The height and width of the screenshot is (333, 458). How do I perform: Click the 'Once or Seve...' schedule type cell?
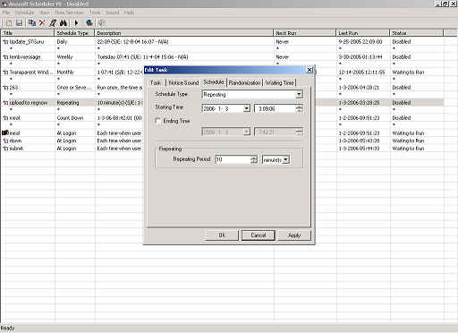click(74, 88)
